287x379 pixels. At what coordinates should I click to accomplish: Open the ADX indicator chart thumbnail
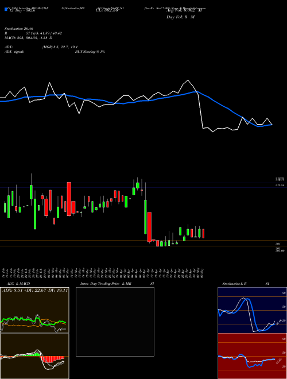(34, 310)
